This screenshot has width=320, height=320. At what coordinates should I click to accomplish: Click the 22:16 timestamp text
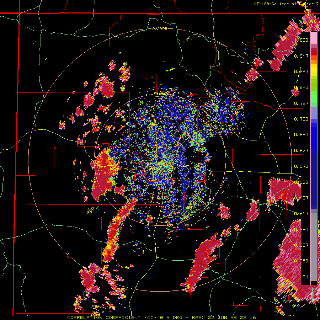pyautogui.click(x=249, y=318)
